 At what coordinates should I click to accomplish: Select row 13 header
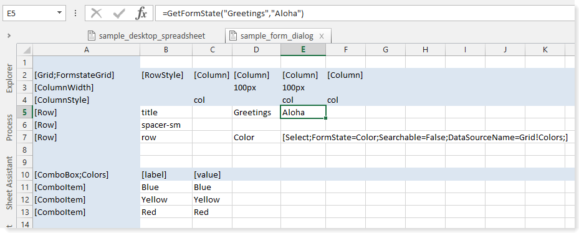point(25,212)
